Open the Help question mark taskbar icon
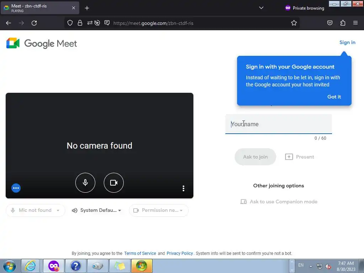Screen dimensions: 364x273 (x=76, y=266)
